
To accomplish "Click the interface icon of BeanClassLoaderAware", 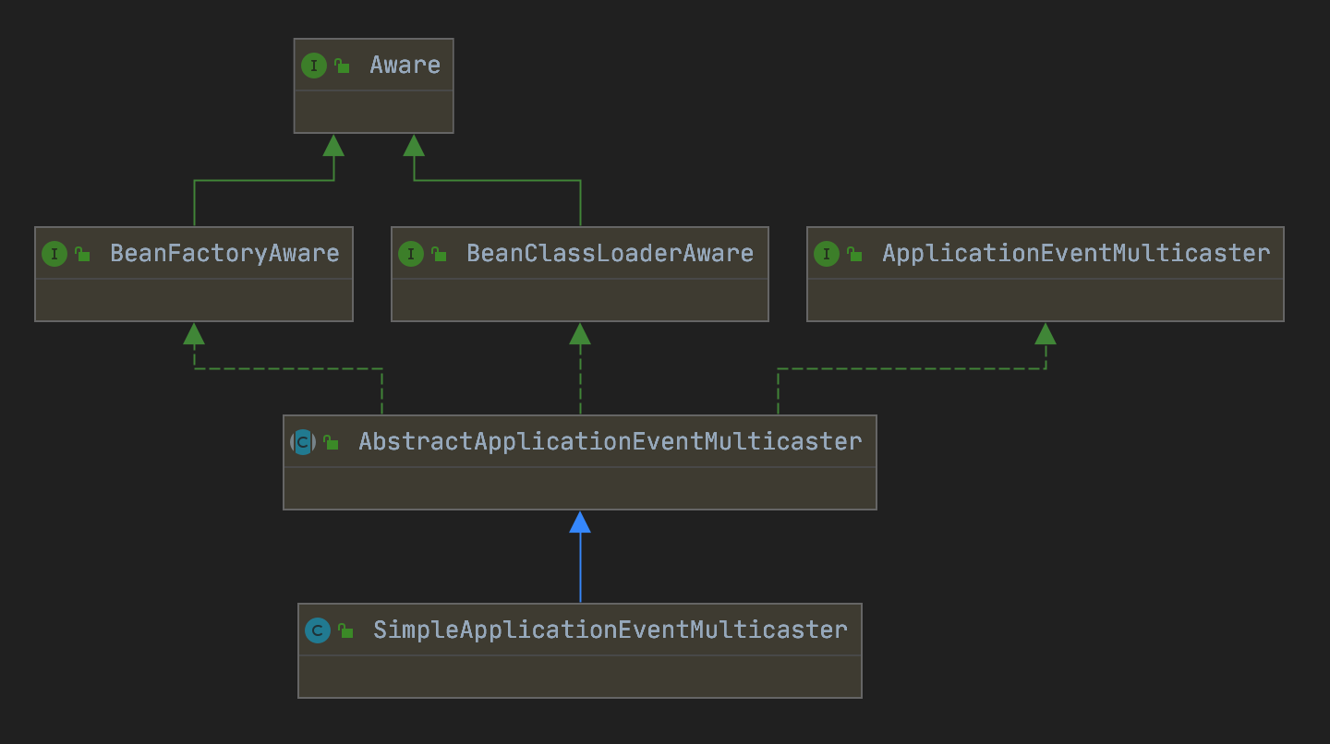I will point(411,254).
